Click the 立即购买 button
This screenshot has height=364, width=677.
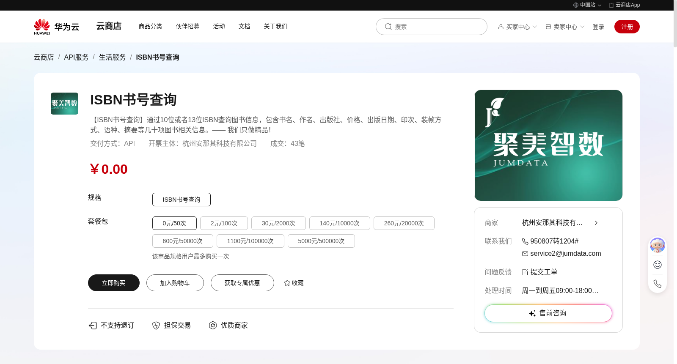[114, 283]
